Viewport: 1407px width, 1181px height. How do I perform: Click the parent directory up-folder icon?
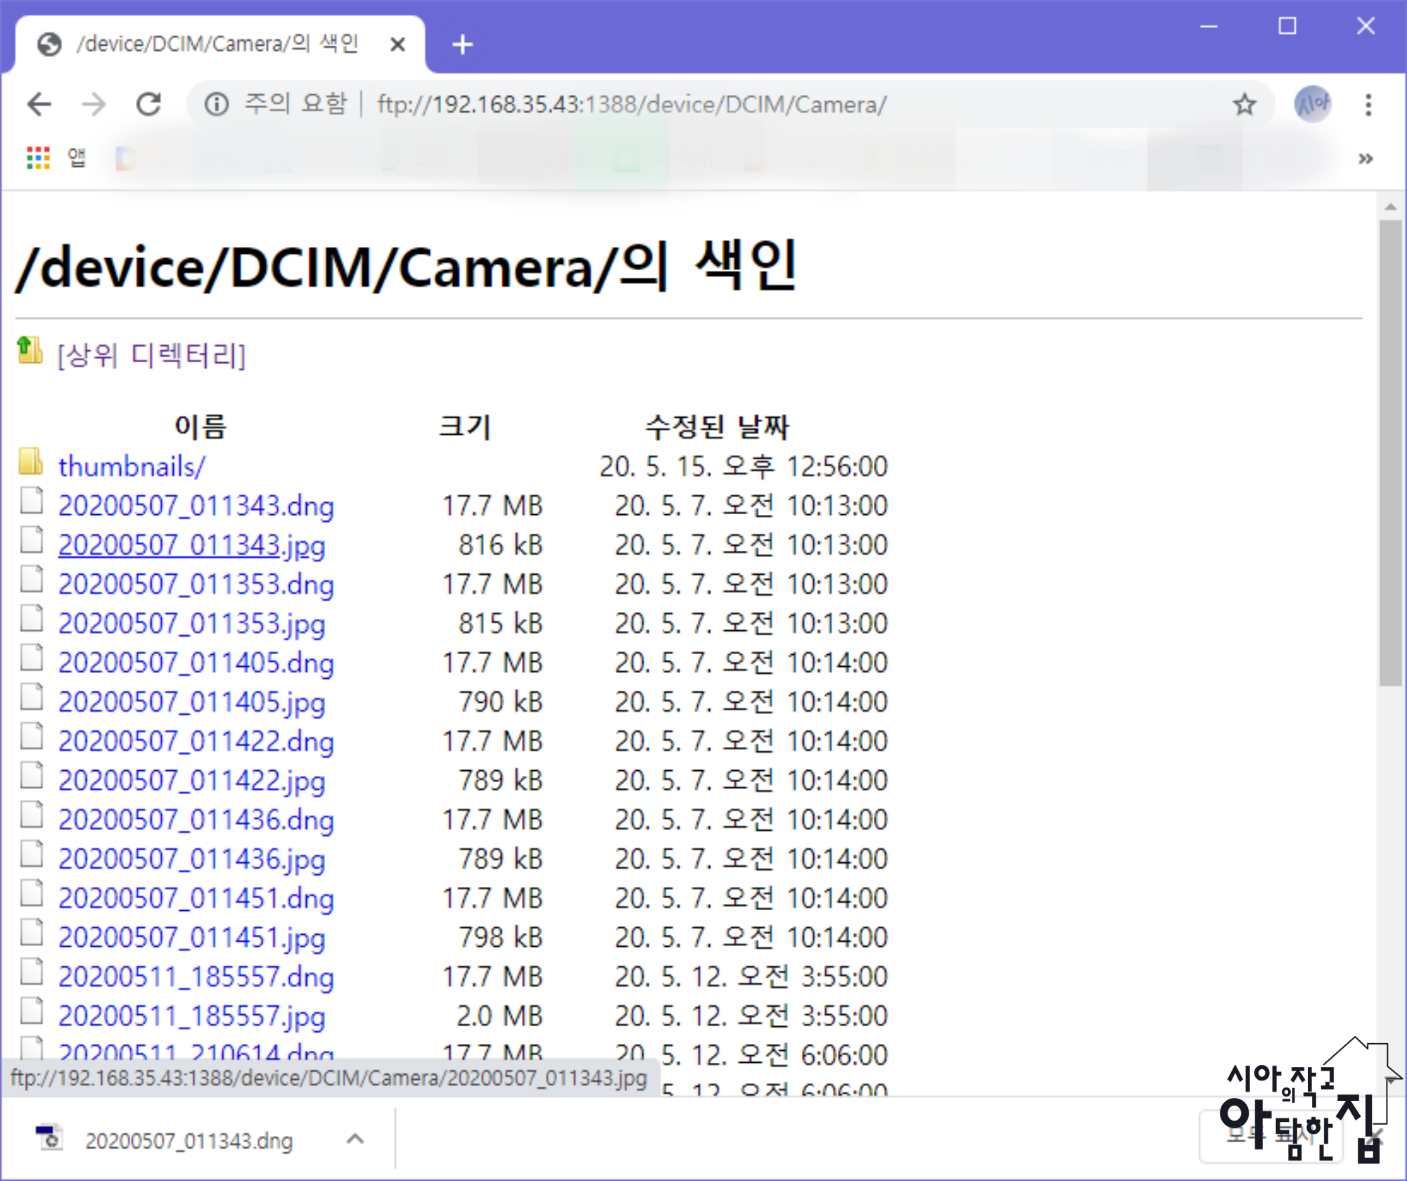coord(30,350)
